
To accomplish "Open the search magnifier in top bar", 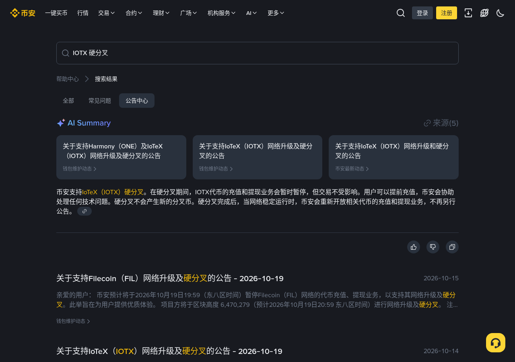I will (401, 13).
